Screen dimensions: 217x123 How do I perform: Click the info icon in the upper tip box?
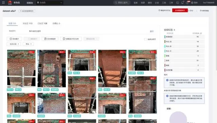pos(167,80)
